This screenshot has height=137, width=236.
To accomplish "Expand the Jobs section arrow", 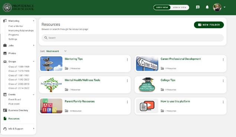I will 33,45.
